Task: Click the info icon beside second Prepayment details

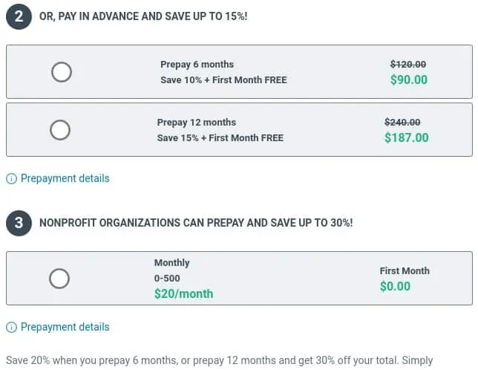Action: click(x=12, y=328)
